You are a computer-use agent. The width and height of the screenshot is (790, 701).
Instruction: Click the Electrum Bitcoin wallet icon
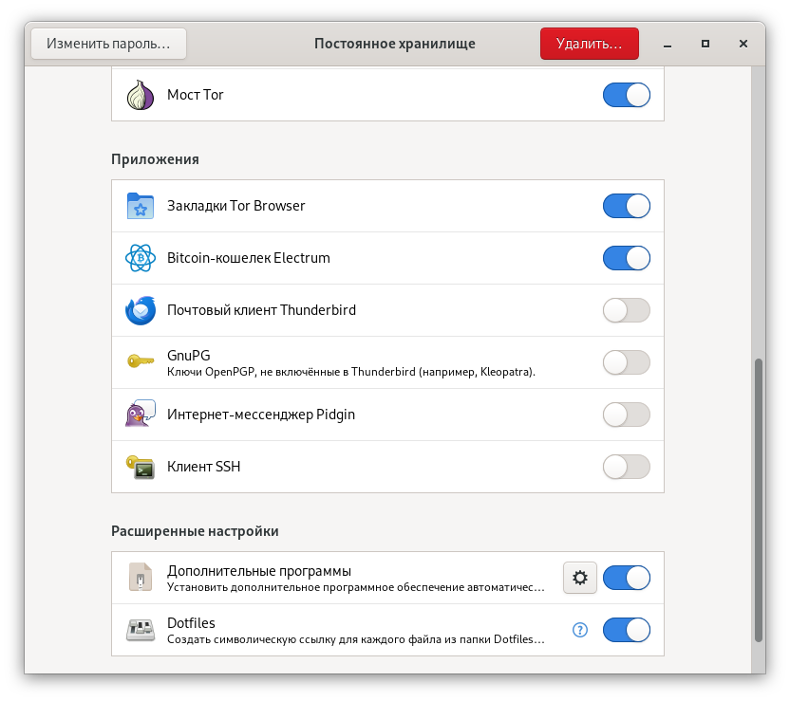click(x=141, y=258)
